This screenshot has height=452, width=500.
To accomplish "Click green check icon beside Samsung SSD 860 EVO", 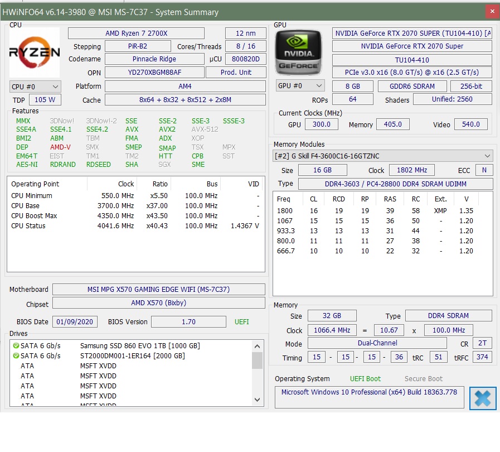I will coord(16,345).
